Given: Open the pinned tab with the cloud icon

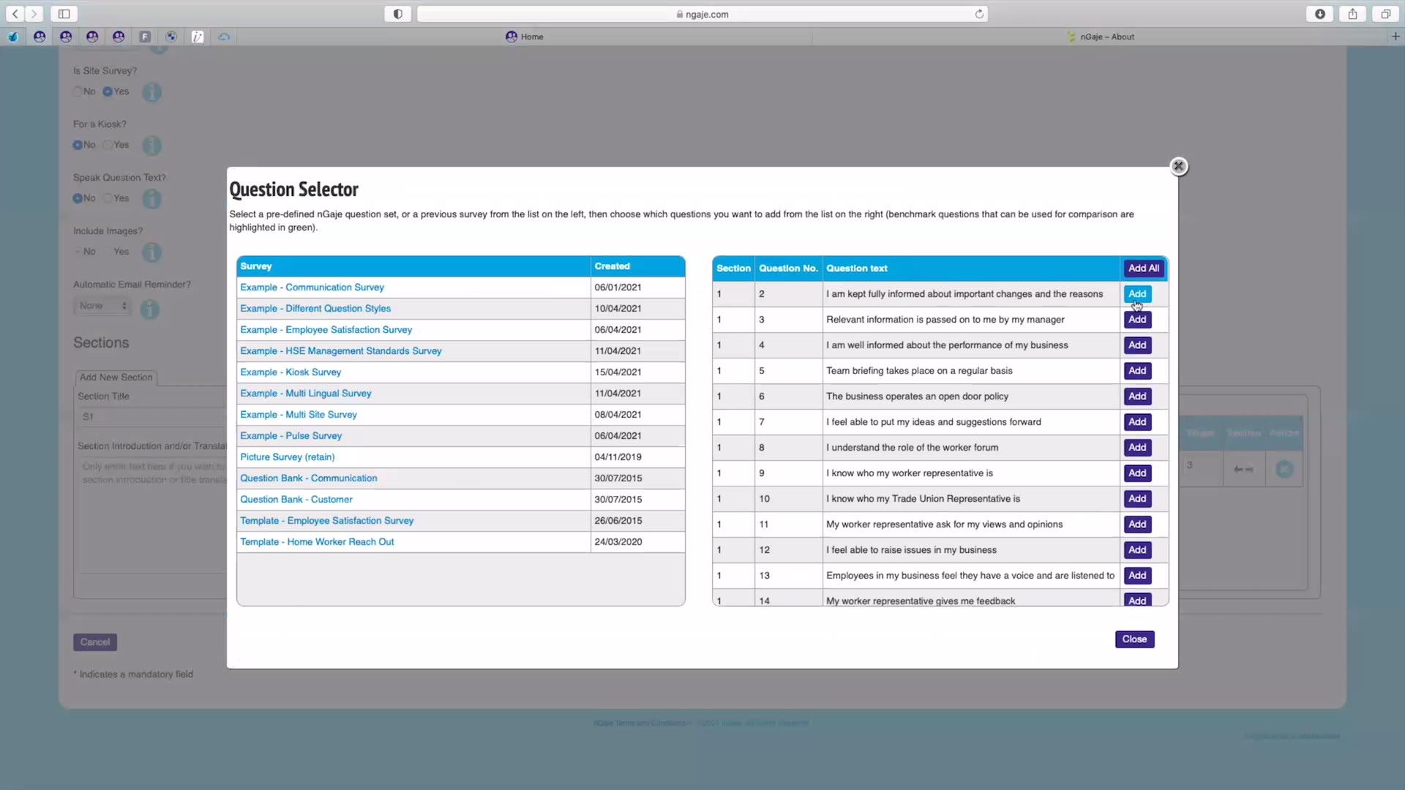Looking at the screenshot, I should point(224,37).
